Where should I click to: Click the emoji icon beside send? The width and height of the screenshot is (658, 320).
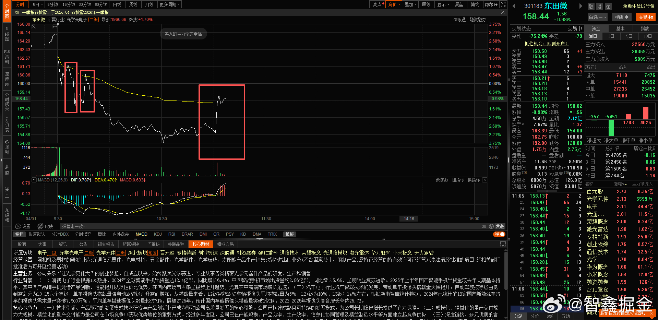pos(491,226)
